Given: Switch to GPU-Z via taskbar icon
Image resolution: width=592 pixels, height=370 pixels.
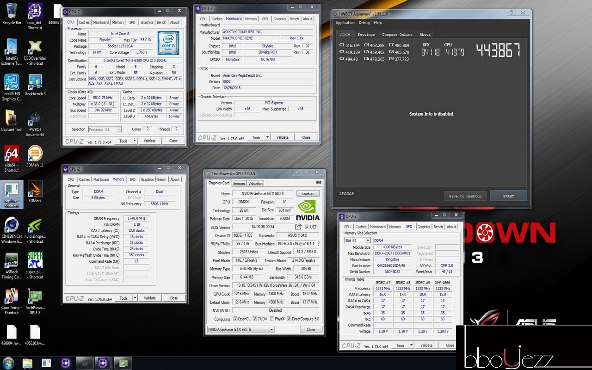Looking at the screenshot, I should (x=123, y=363).
